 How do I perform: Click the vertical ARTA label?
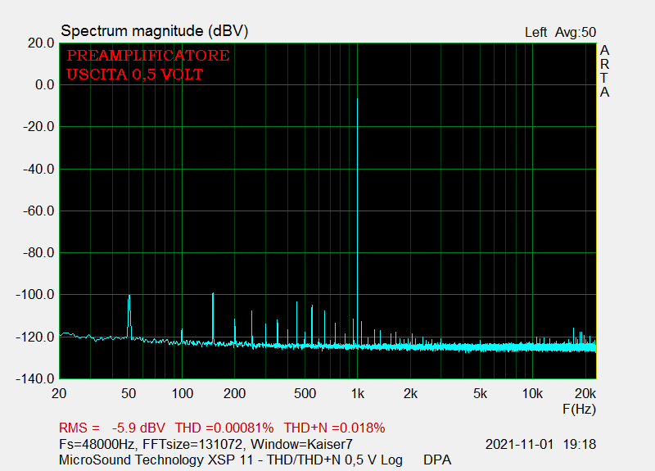(604, 71)
